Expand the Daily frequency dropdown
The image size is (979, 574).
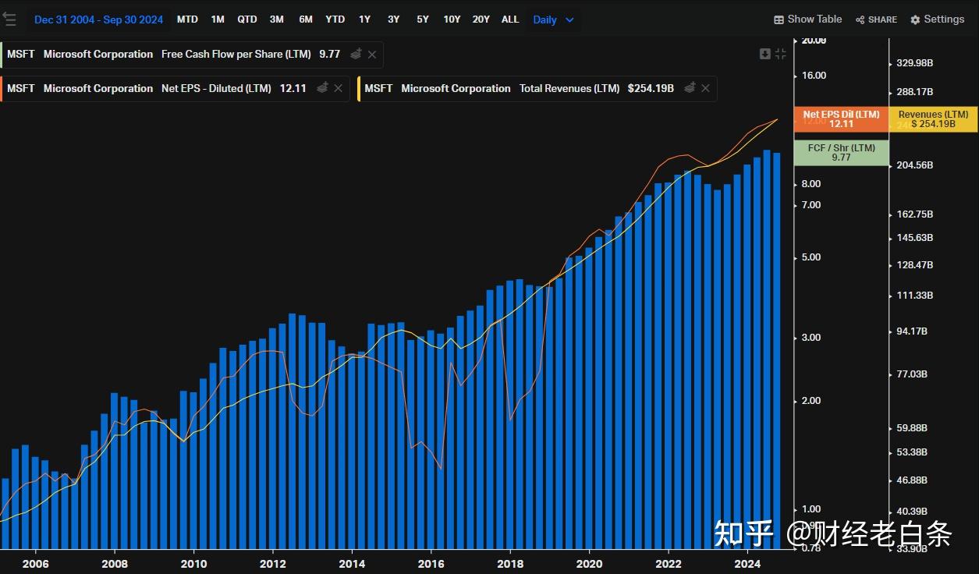pyautogui.click(x=554, y=19)
